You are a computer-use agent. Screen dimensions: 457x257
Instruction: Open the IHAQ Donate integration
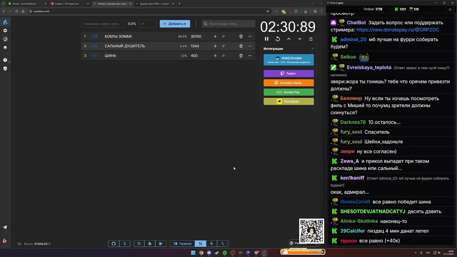pos(288,60)
